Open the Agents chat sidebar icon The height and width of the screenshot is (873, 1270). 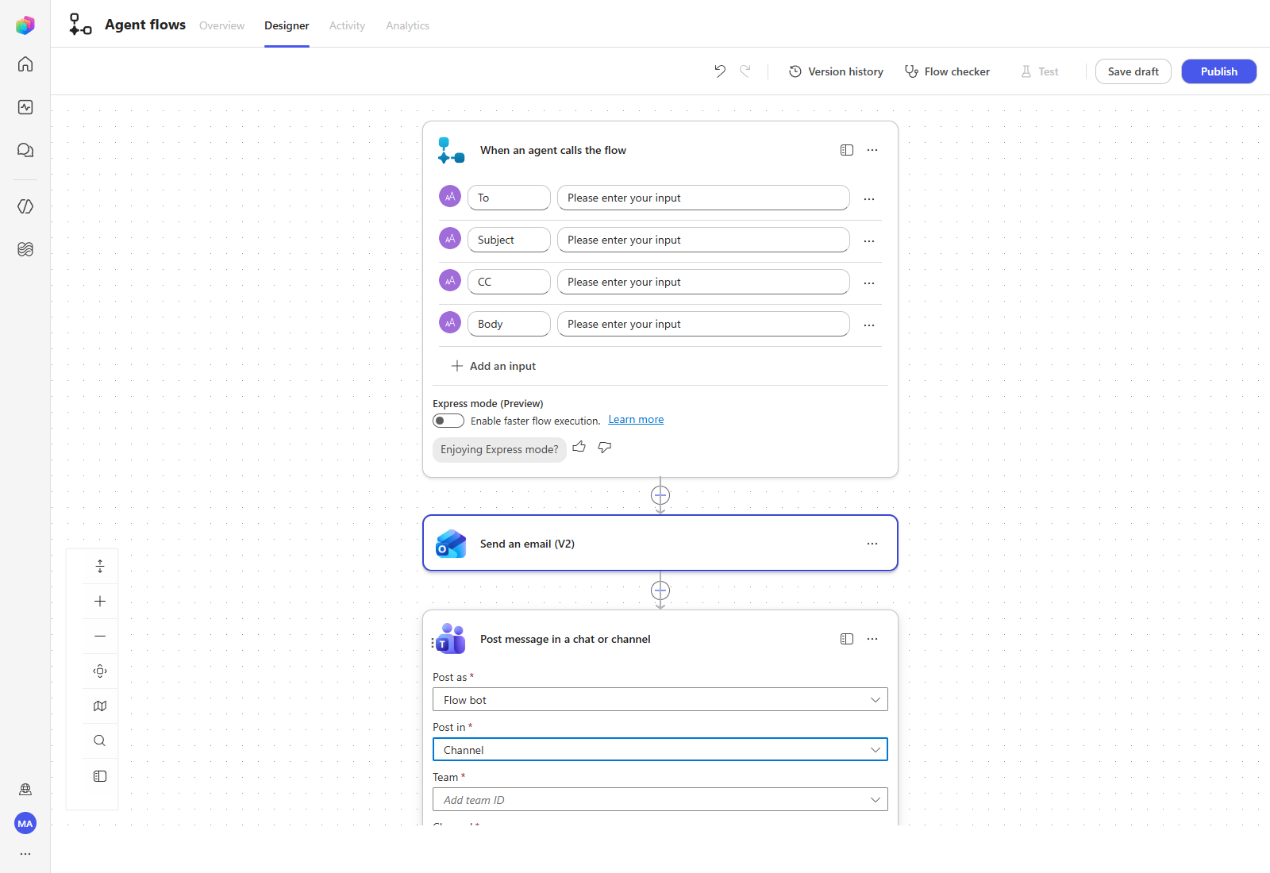click(x=25, y=150)
